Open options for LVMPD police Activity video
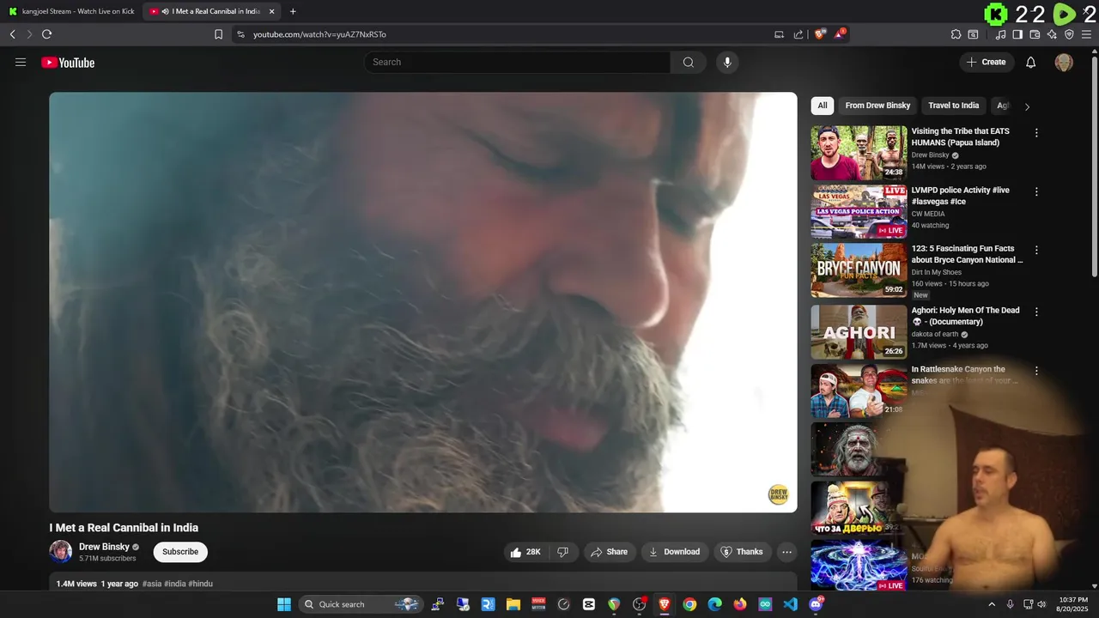This screenshot has width=1099, height=618. 1036,191
